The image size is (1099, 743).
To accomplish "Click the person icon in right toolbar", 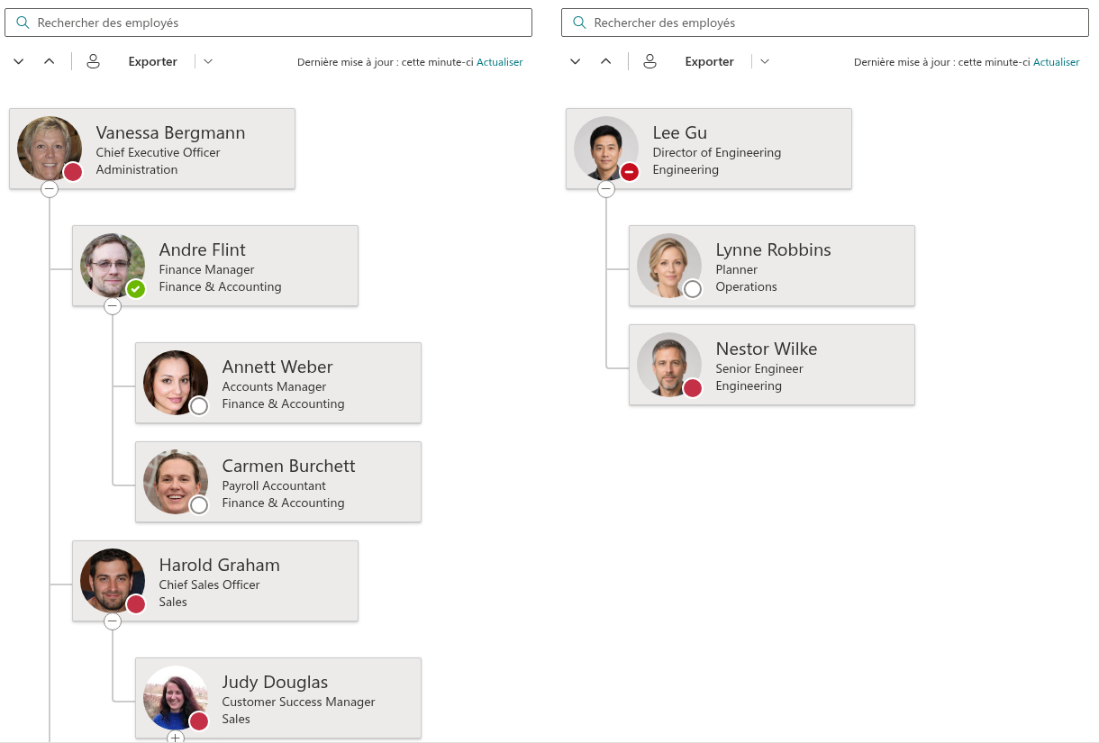I will click(649, 61).
